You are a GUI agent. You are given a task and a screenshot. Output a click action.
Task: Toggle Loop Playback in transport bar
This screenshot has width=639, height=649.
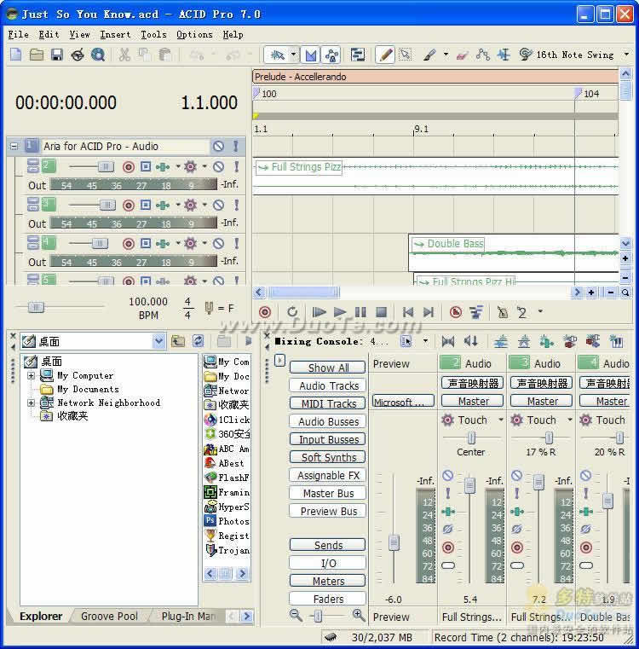(x=292, y=311)
